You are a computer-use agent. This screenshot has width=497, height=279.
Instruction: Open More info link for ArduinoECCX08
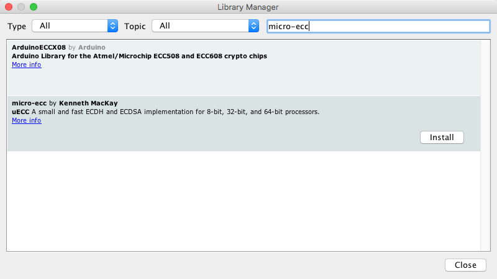point(26,64)
